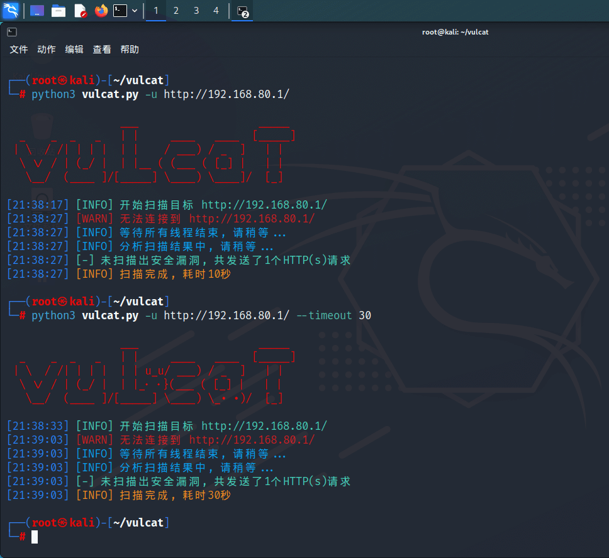
Task: Click the terminal cursor at the last prompt
Action: click(35, 537)
